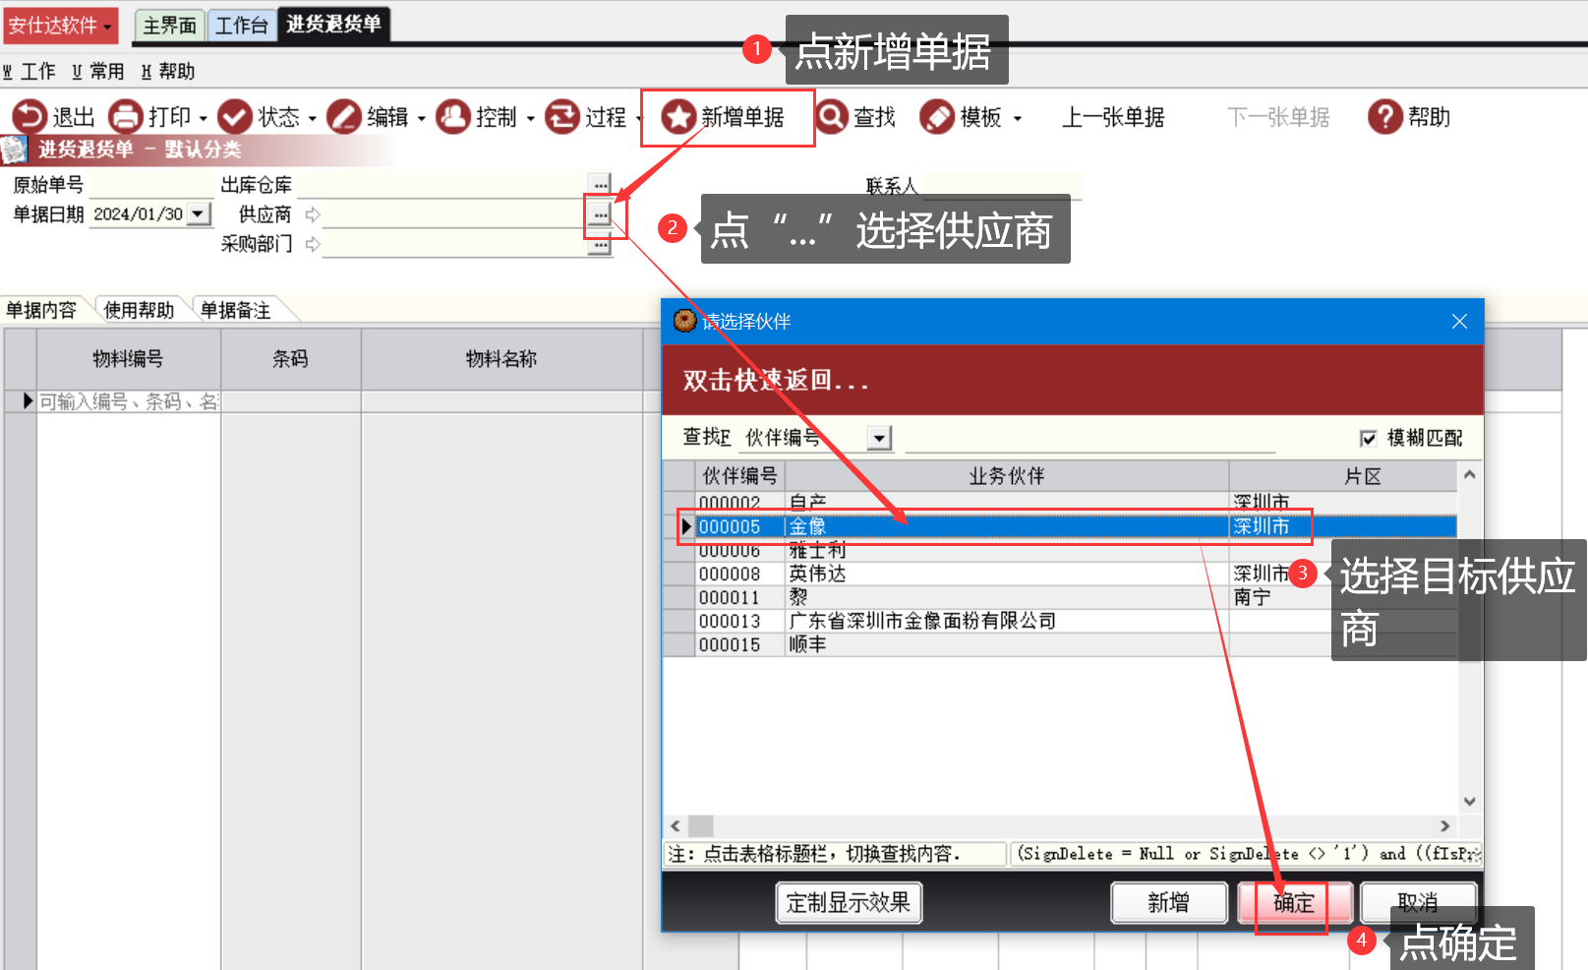Close the 请选择伙伴 dialog

[x=1459, y=322]
